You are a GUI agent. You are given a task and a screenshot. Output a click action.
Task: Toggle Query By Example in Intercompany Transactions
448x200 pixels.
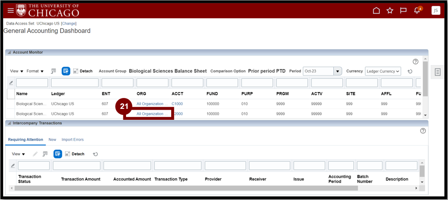pyautogui.click(x=58, y=154)
